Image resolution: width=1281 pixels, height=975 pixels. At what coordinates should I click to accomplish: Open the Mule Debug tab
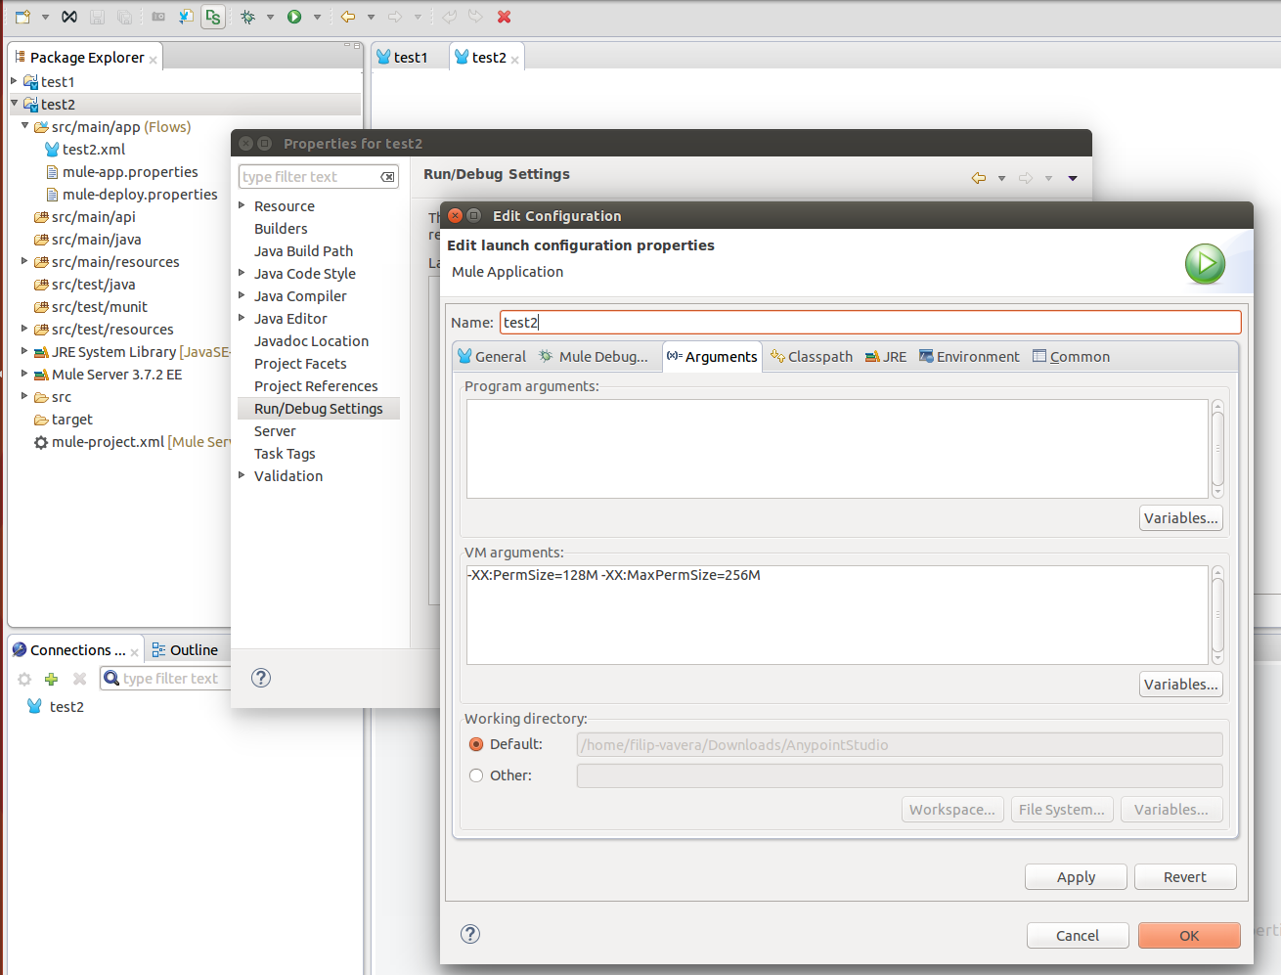point(594,357)
